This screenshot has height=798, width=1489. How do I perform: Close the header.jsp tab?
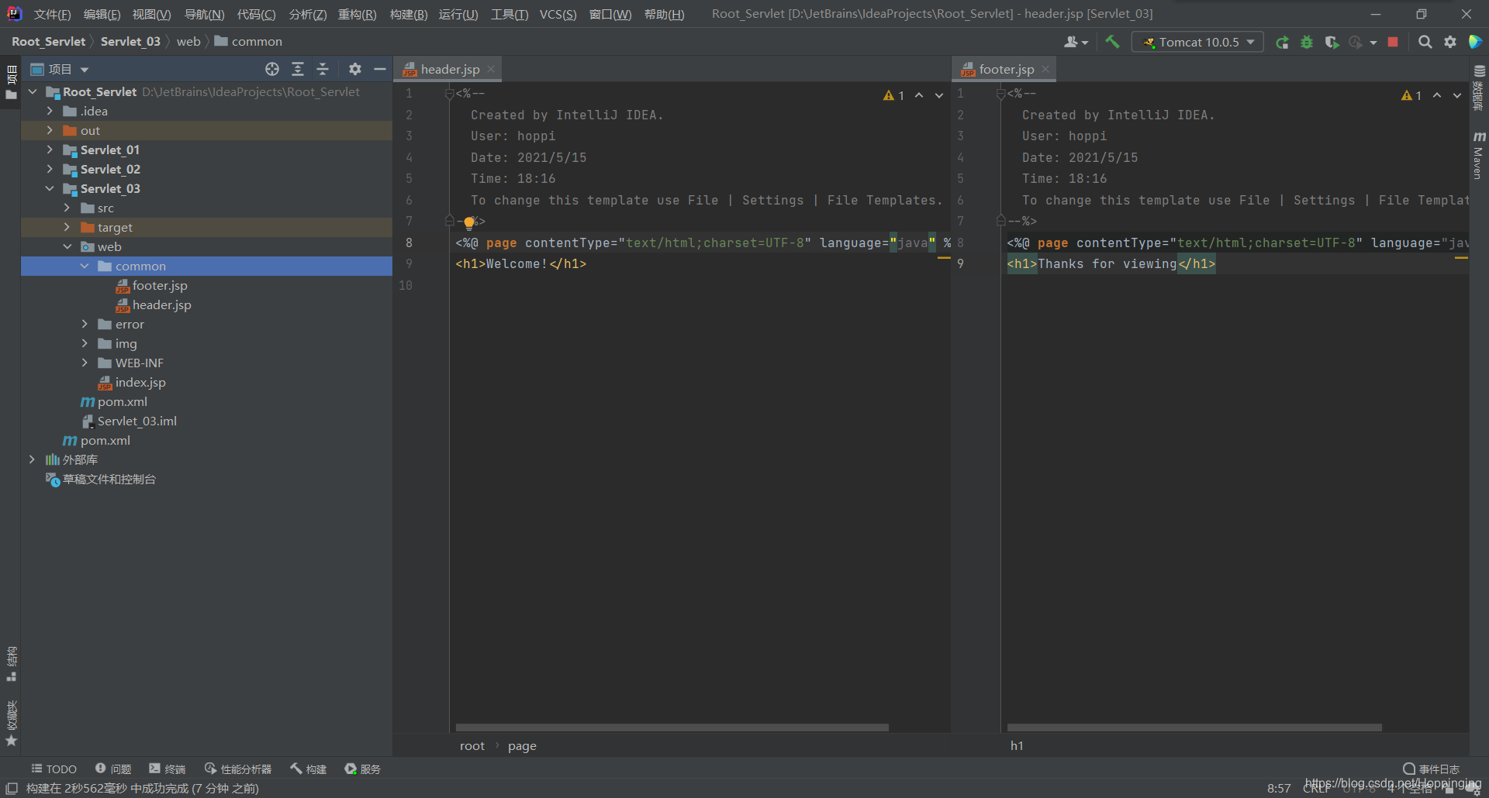pos(491,69)
